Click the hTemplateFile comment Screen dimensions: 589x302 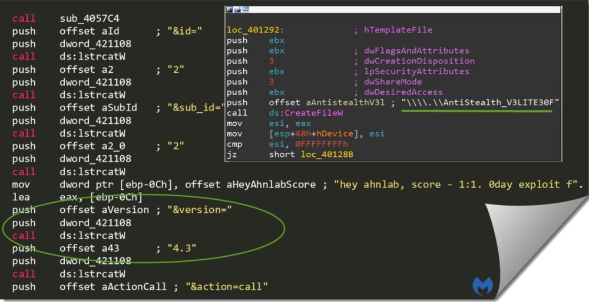(398, 30)
